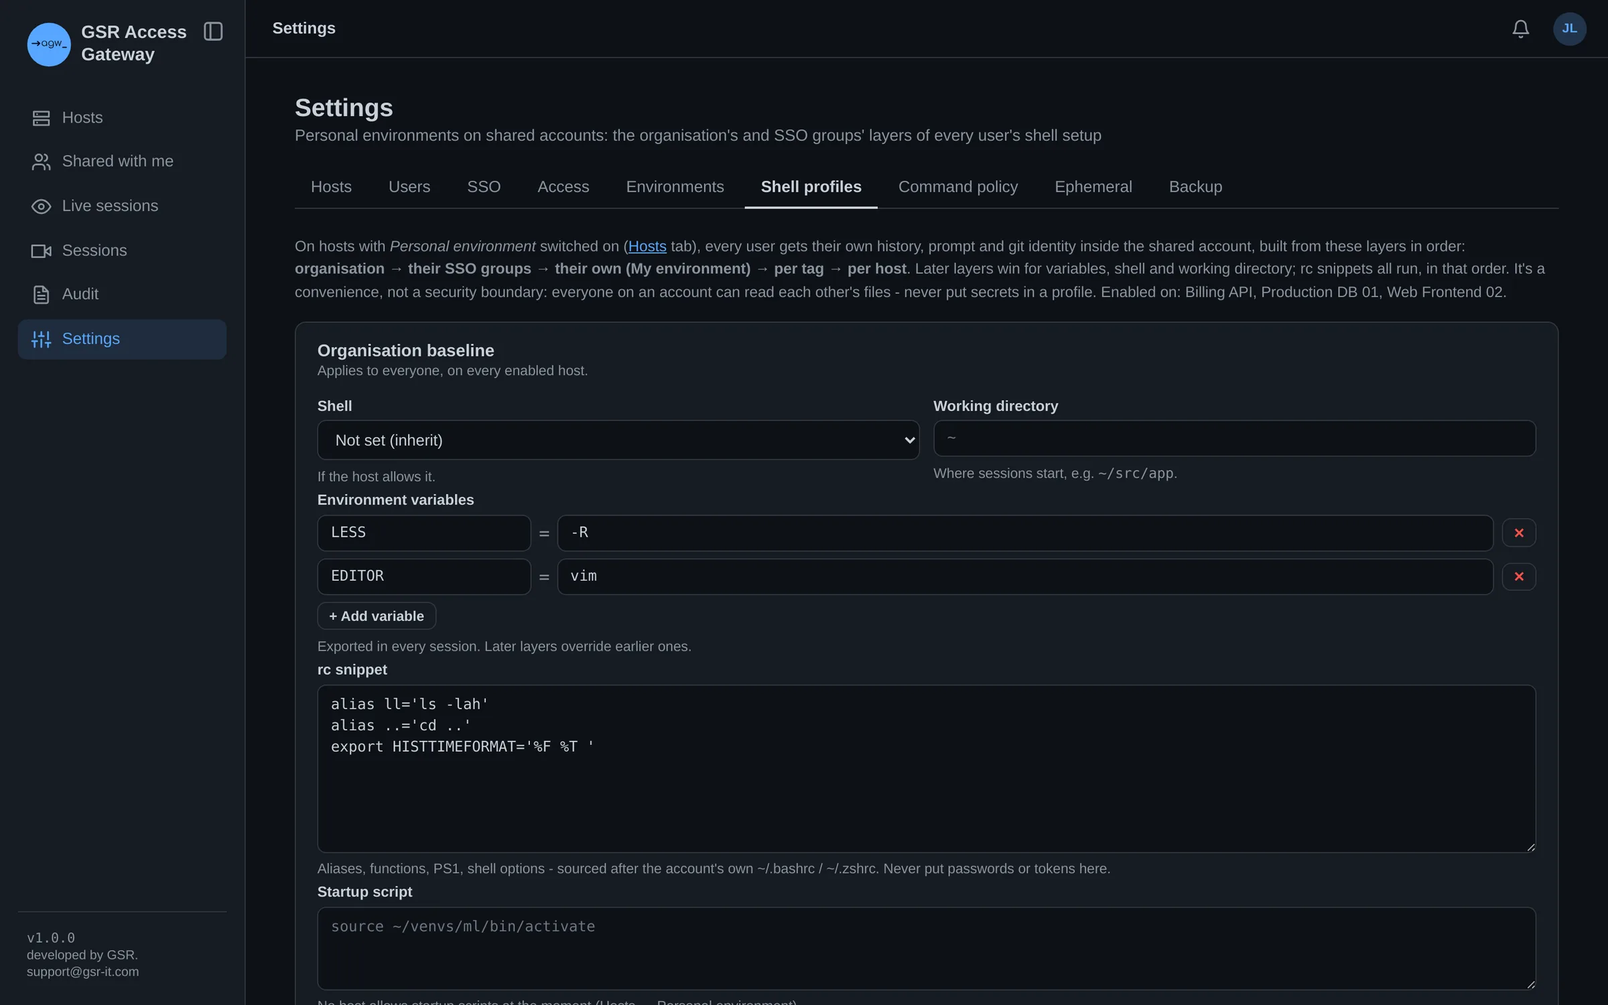Image resolution: width=1608 pixels, height=1005 pixels.
Task: Click the Audit document icon
Action: pyautogui.click(x=41, y=294)
